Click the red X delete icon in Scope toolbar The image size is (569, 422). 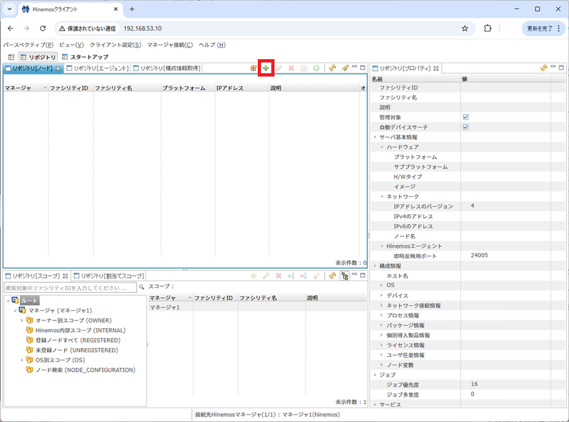click(x=278, y=276)
